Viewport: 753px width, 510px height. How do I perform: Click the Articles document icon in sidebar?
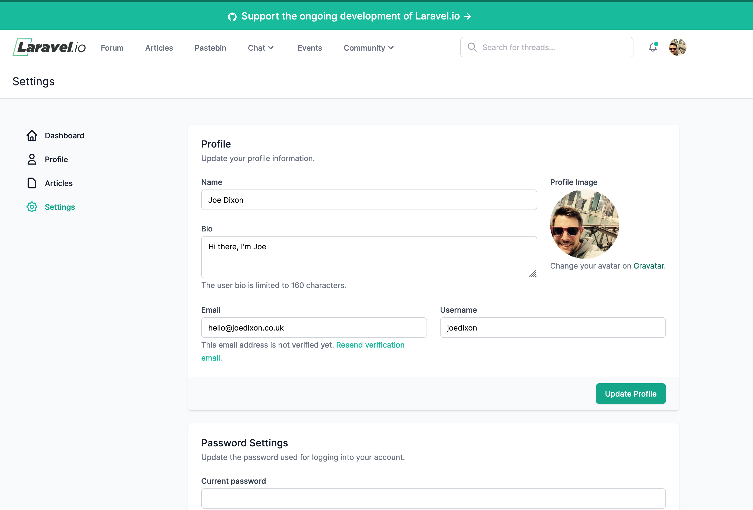click(x=32, y=183)
